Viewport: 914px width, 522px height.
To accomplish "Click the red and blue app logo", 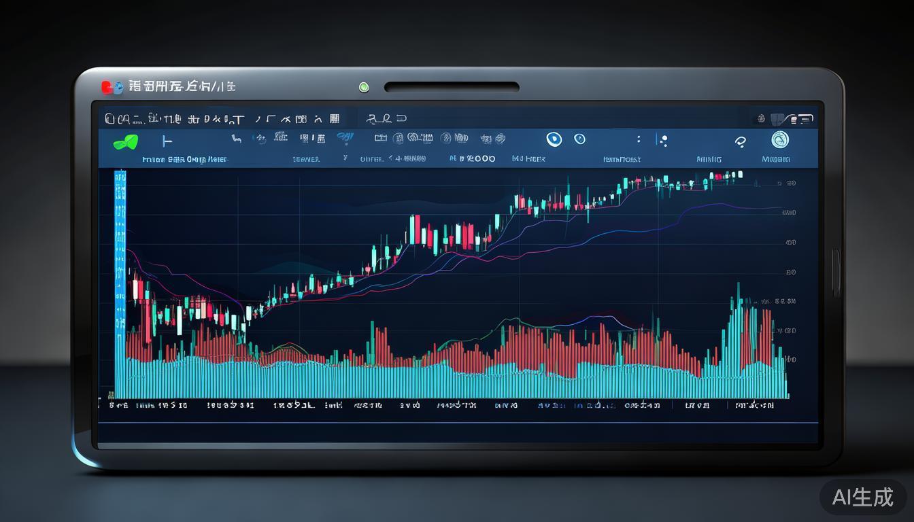I will [112, 87].
